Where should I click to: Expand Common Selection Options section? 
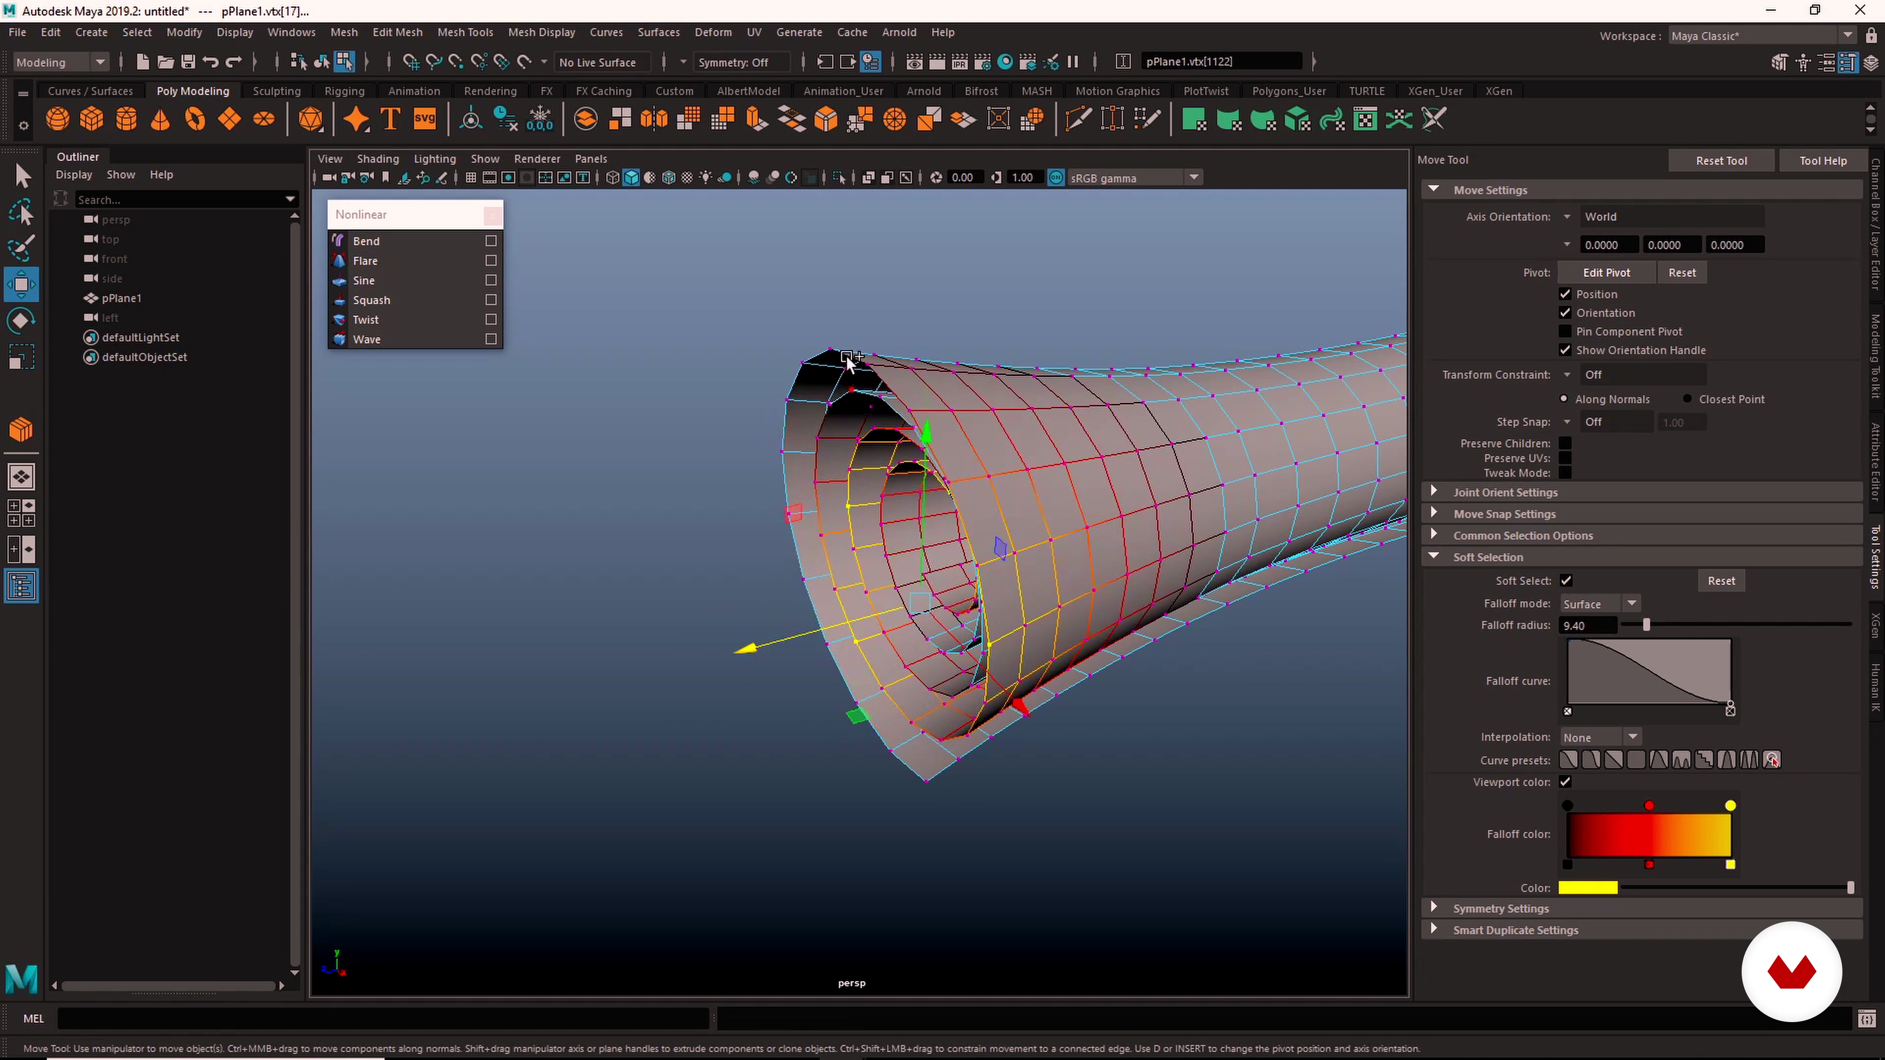tap(1434, 535)
